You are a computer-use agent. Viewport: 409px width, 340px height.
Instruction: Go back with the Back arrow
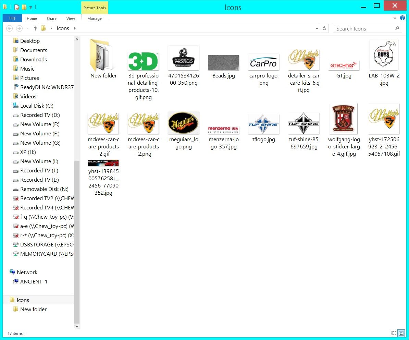click(9, 28)
